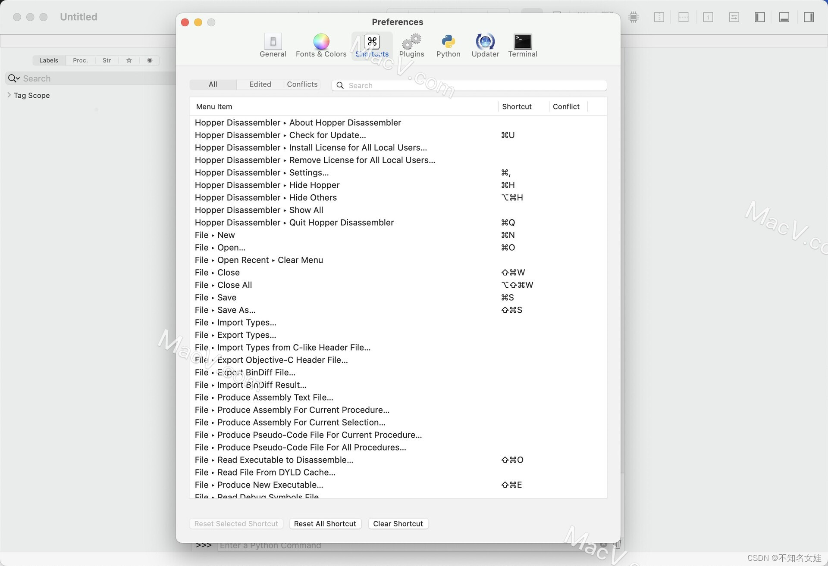Viewport: 828px width, 566px height.
Task: Select 'Install License for All Local Users…' row
Action: [398, 148]
